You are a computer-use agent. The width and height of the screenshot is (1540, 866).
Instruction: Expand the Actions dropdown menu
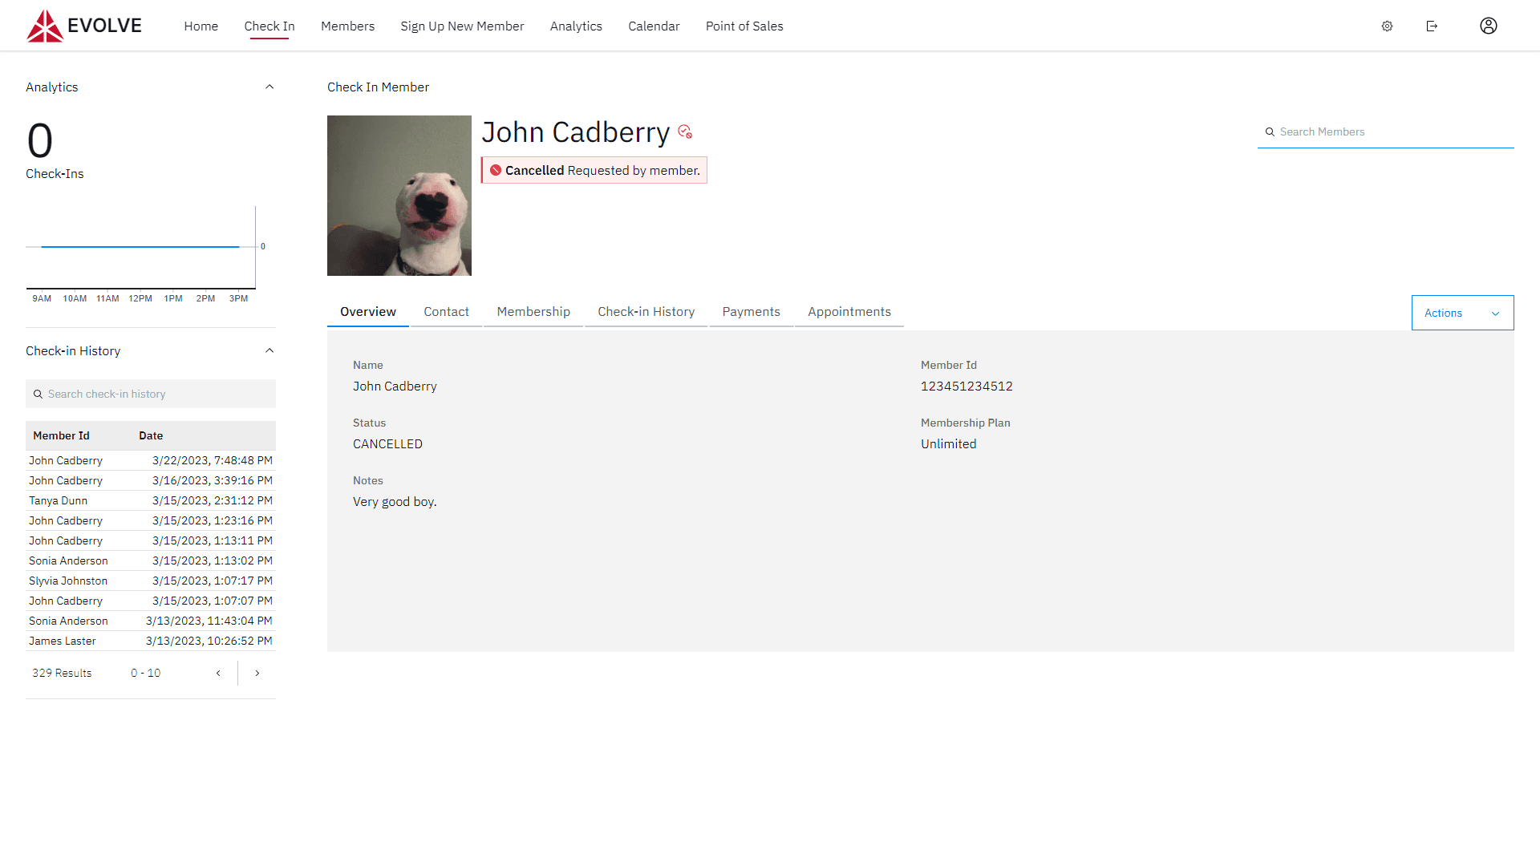coord(1461,312)
